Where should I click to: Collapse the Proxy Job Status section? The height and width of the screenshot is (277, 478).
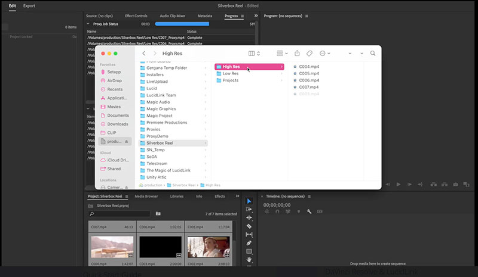pyautogui.click(x=88, y=24)
